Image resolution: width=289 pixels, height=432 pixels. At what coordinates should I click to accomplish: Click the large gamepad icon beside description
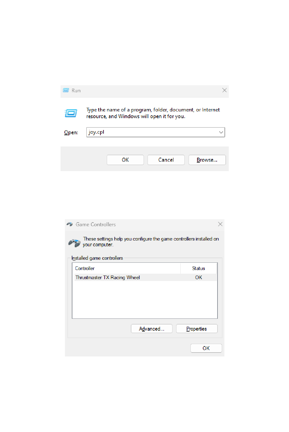[x=74, y=243]
